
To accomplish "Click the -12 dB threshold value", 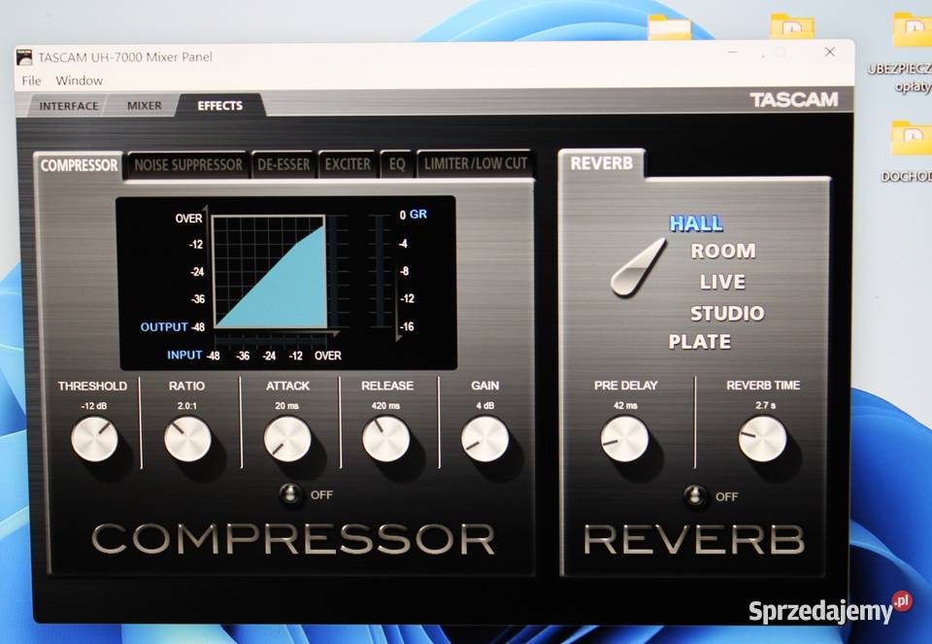I will pos(94,406).
